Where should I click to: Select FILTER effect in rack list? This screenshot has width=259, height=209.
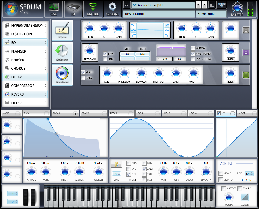click(25, 103)
